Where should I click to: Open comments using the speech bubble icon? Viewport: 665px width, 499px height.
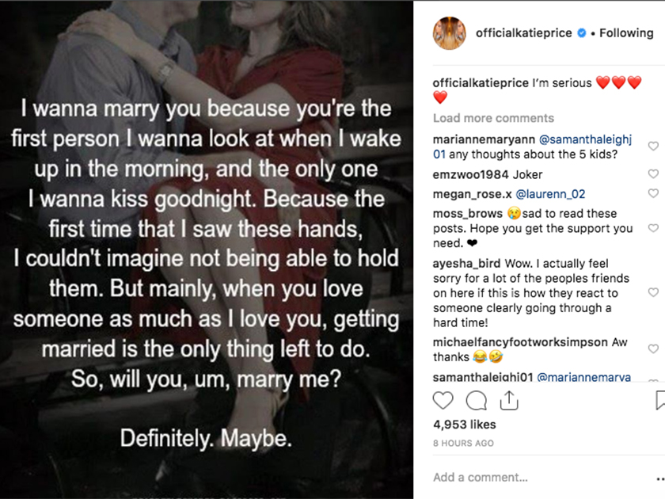476,401
